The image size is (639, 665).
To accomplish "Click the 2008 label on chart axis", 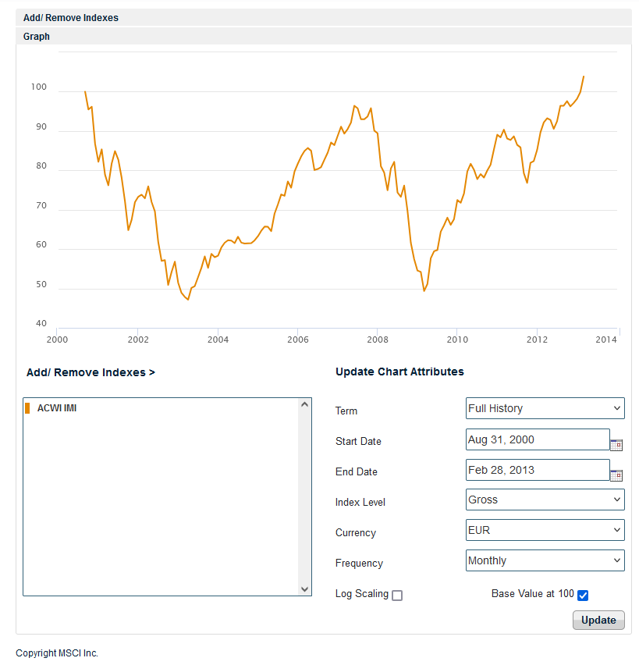I will pyautogui.click(x=378, y=340).
